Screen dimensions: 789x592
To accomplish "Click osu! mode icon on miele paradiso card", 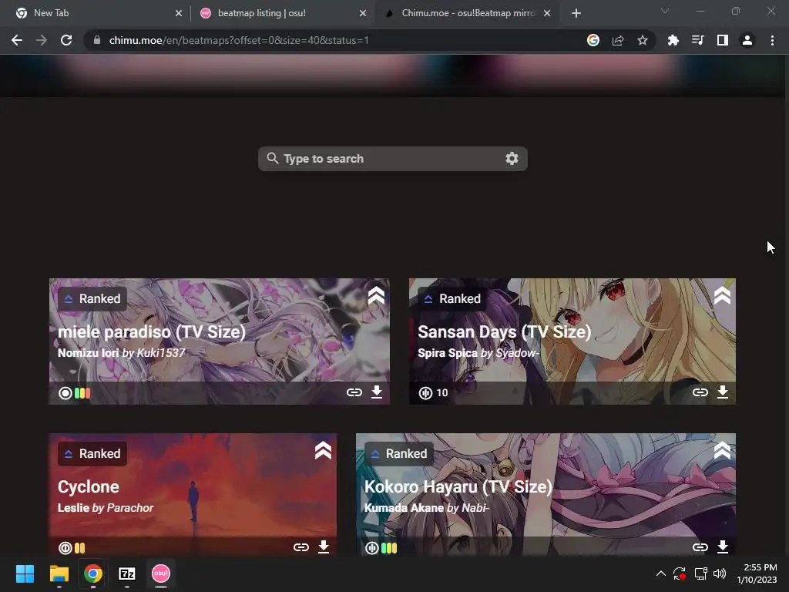I will click(65, 393).
